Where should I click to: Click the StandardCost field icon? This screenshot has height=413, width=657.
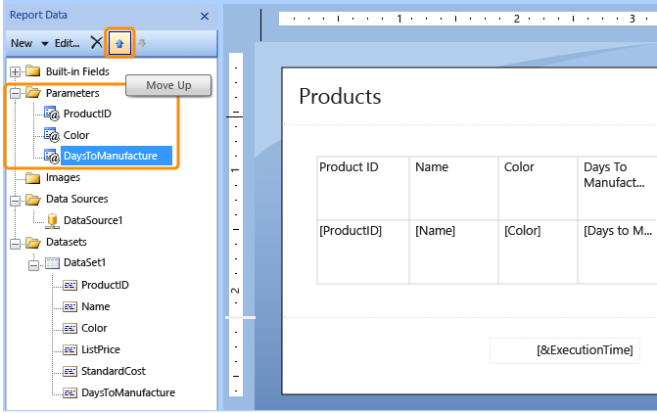70,371
